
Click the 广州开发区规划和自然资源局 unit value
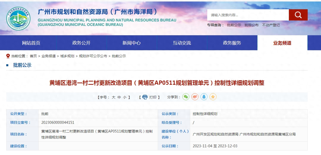point(216,134)
